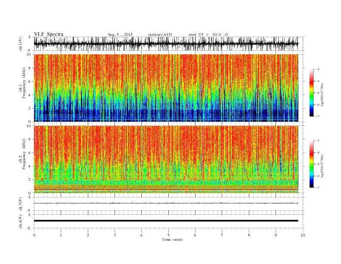This screenshot has width=341, height=264.
Task: Click the "-3" label on ch.1 colorbar
Action: point(318,69)
